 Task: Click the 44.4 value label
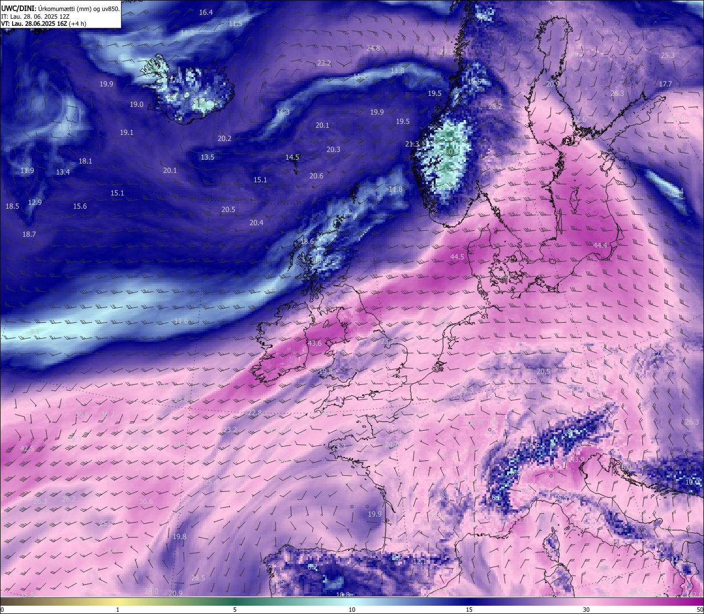click(601, 245)
